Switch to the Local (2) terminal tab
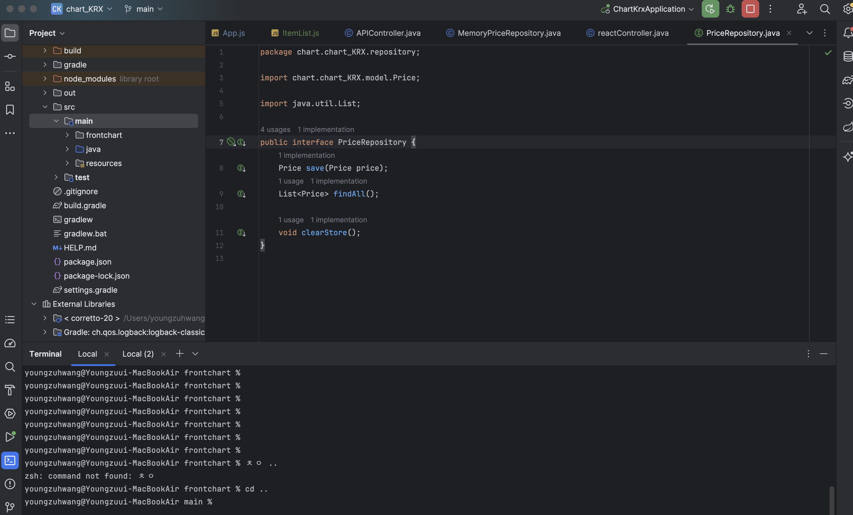The image size is (853, 515). [138, 354]
